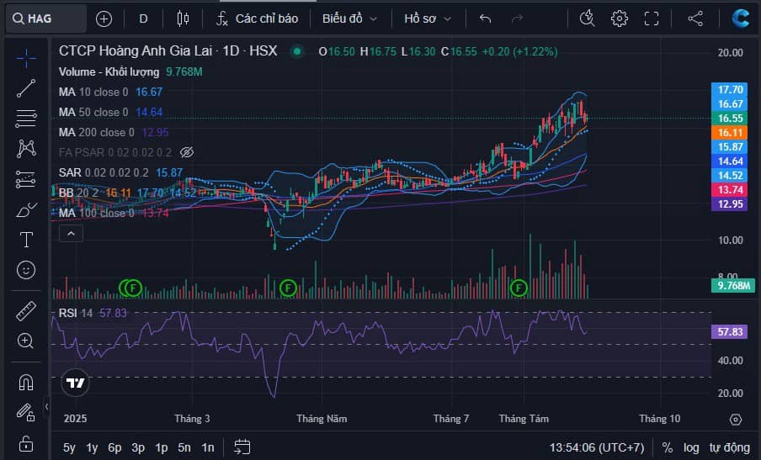Share the chart via share icon
Screen dimensions: 761x460
pos(695,19)
